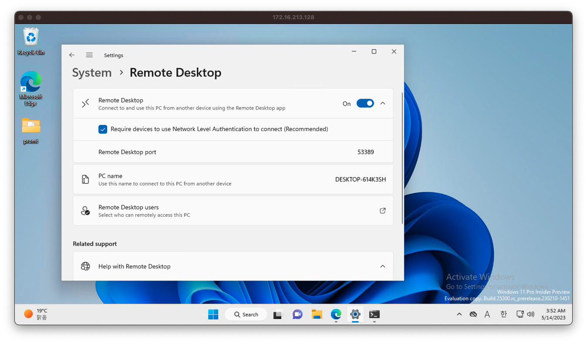
Task: Open File Explorer from the taskbar
Action: pyautogui.click(x=317, y=314)
